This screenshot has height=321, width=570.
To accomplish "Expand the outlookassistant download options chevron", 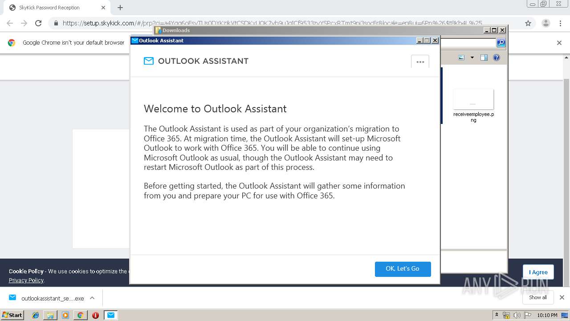I will pos(92,298).
